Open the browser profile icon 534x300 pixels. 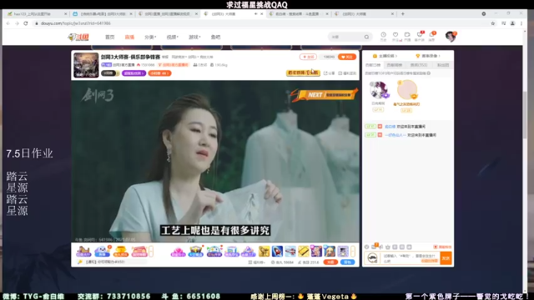point(512,23)
